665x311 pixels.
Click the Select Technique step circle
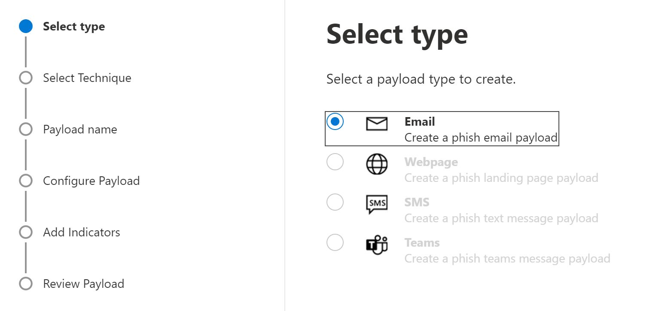pyautogui.click(x=26, y=78)
